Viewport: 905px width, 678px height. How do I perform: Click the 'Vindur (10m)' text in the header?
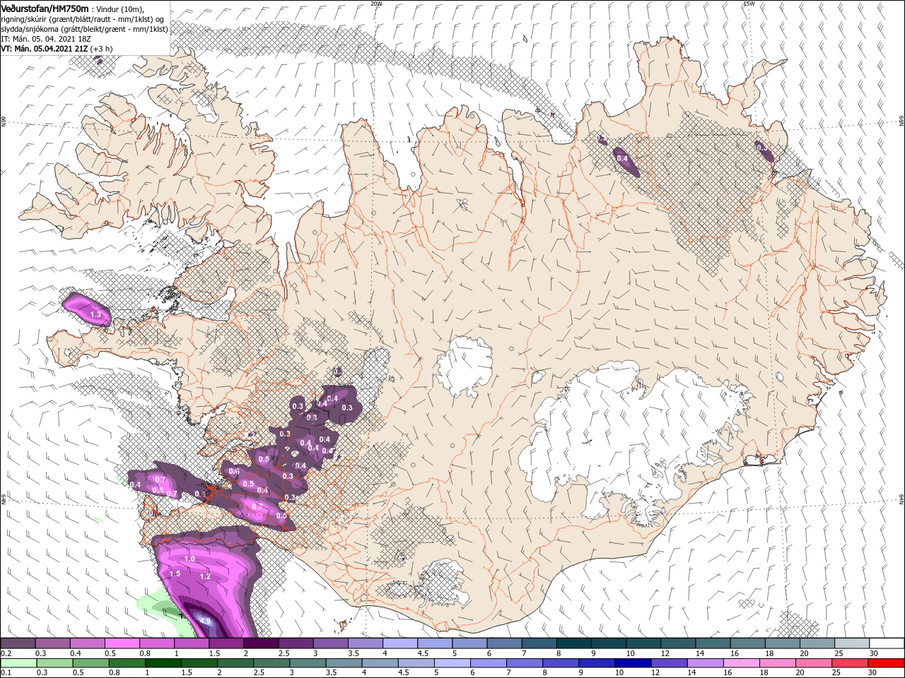[x=119, y=8]
